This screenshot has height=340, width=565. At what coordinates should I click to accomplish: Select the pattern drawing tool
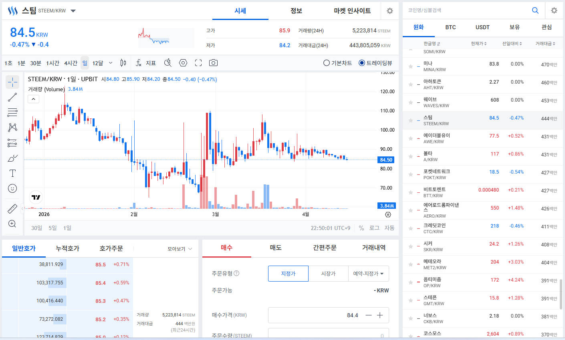coord(12,128)
